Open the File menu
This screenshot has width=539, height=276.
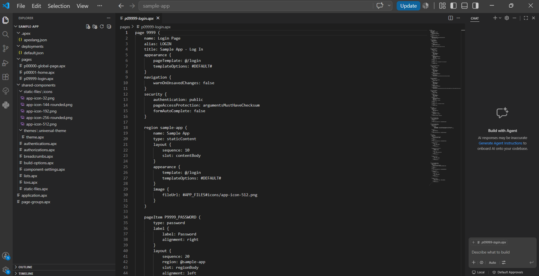pyautogui.click(x=21, y=6)
